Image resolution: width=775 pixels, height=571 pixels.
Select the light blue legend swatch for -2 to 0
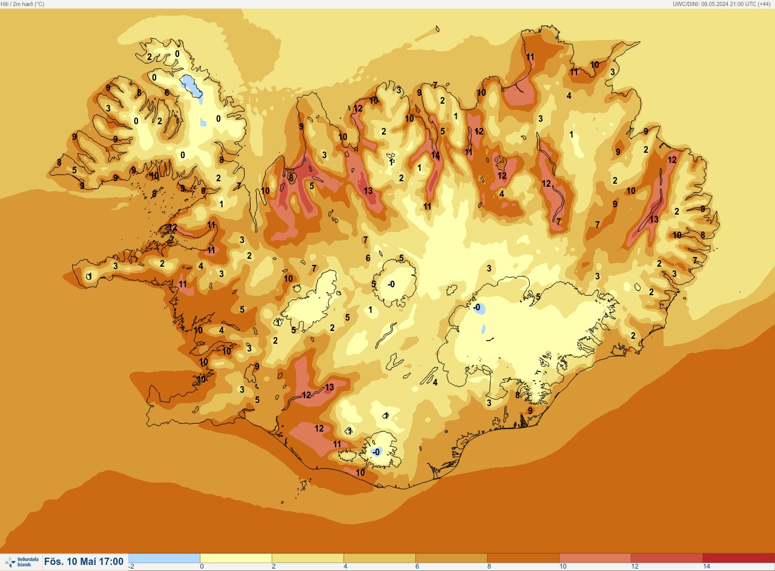[x=164, y=558]
